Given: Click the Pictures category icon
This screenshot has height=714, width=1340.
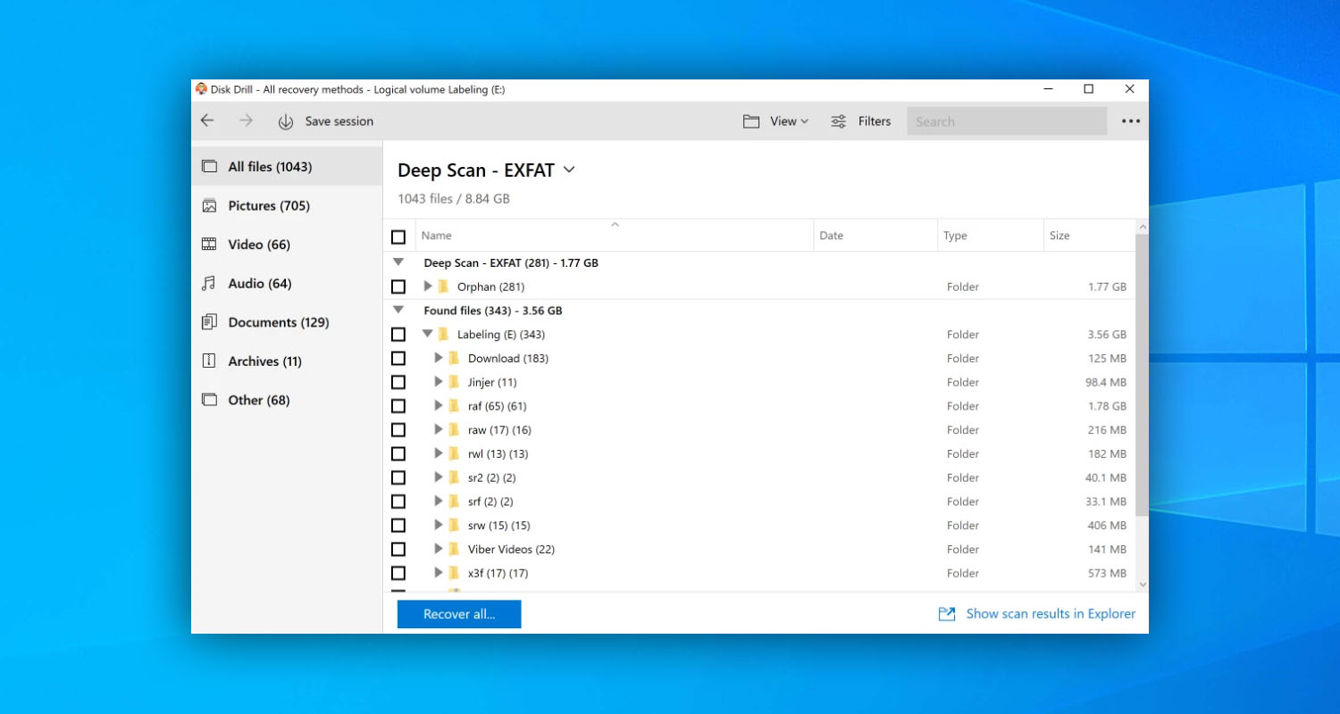Looking at the screenshot, I should tap(209, 205).
